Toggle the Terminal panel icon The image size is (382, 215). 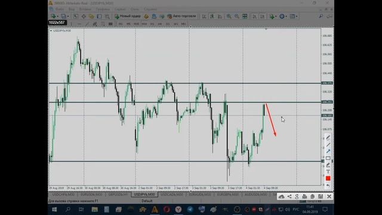99,16
